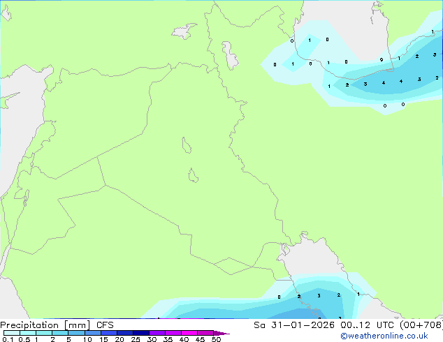Click the above-50 legend arrow tip
This screenshot has height=342, width=443.
pos(221,333)
